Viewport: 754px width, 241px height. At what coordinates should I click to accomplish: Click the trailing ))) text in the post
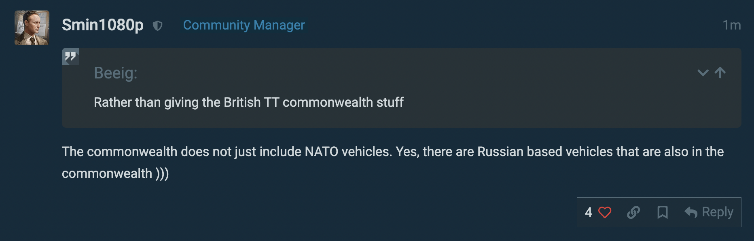click(162, 173)
